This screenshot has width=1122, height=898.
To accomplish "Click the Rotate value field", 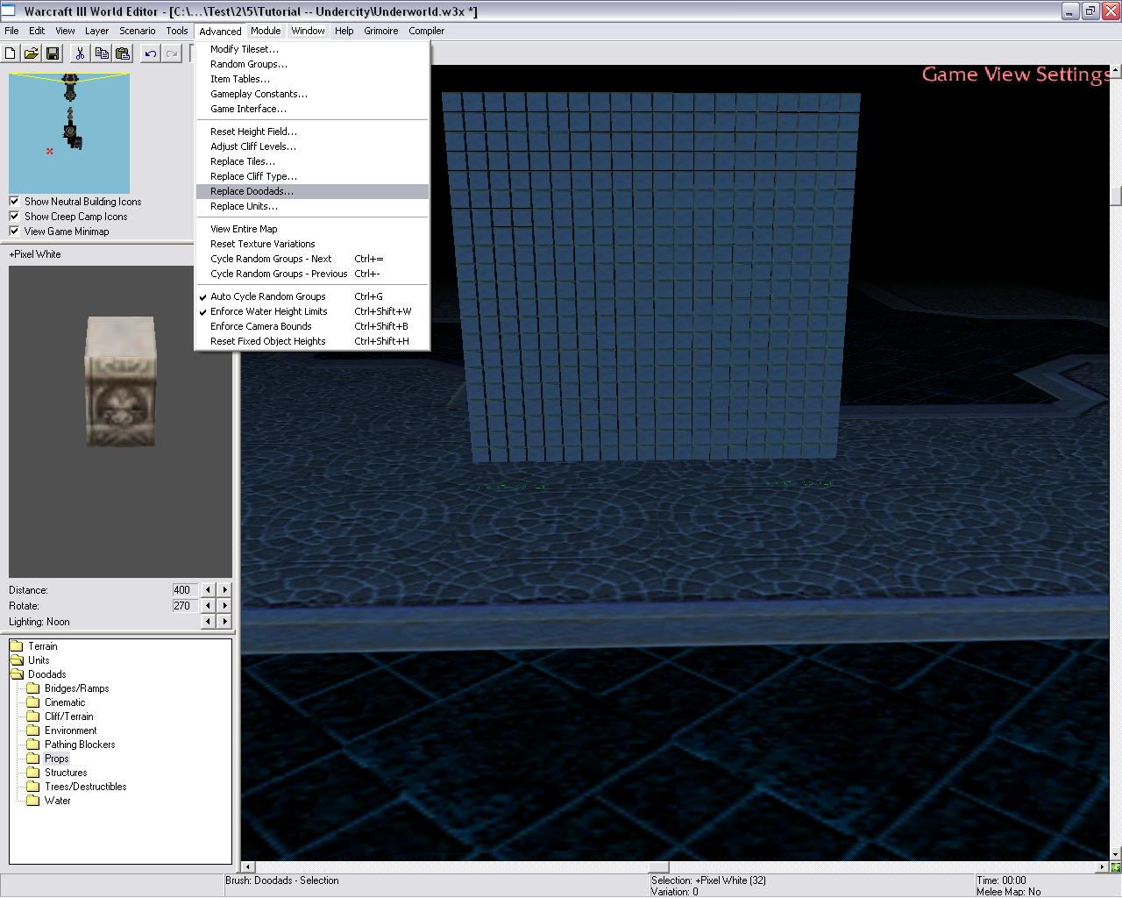I will pyautogui.click(x=184, y=606).
